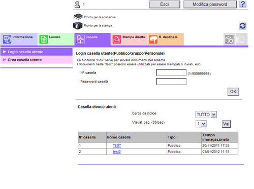Click the Tempo immagazzinato column header
The image size is (254, 189).
[x=220, y=137]
